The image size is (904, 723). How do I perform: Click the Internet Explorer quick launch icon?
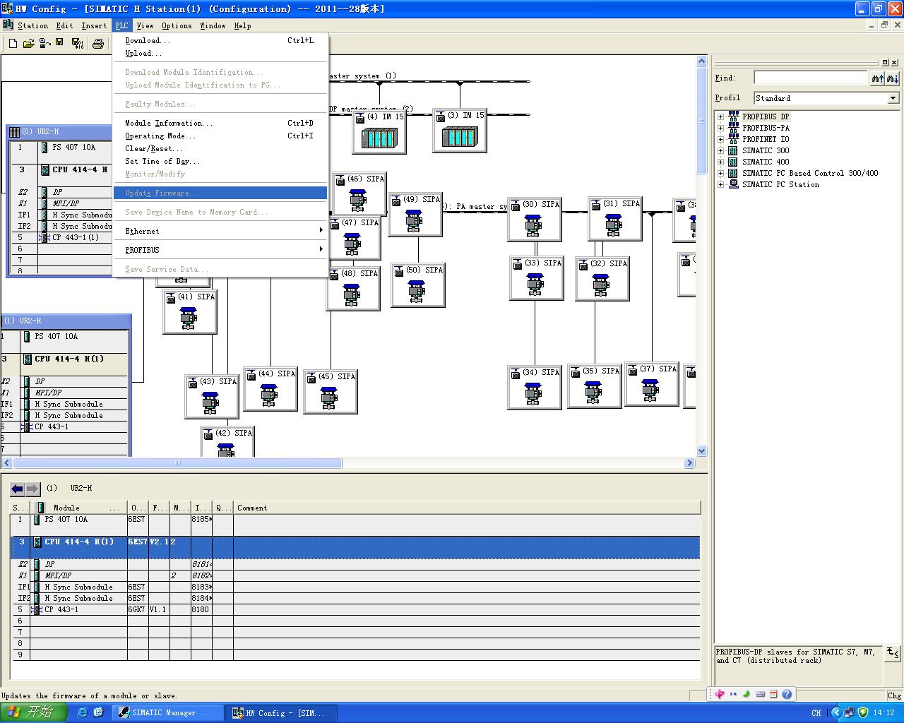click(x=82, y=712)
